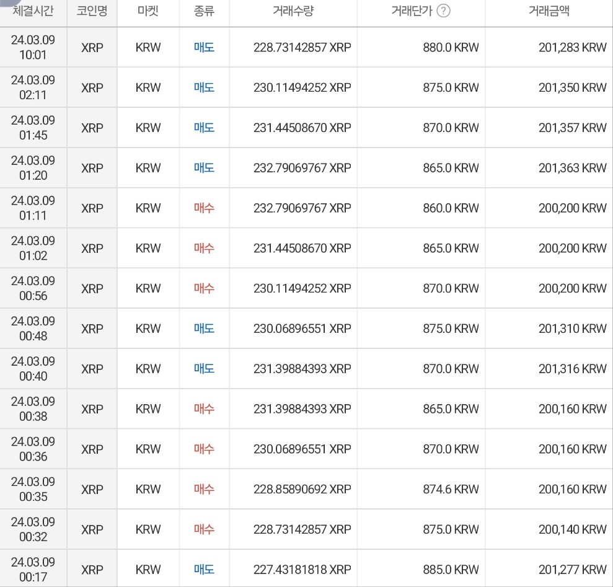This screenshot has height=587, width=613.
Task: Click the price 874.6 KRW
Action: [451, 489]
